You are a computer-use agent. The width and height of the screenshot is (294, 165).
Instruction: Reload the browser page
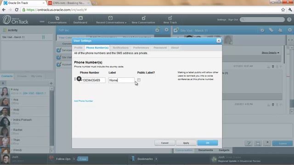[17, 10]
